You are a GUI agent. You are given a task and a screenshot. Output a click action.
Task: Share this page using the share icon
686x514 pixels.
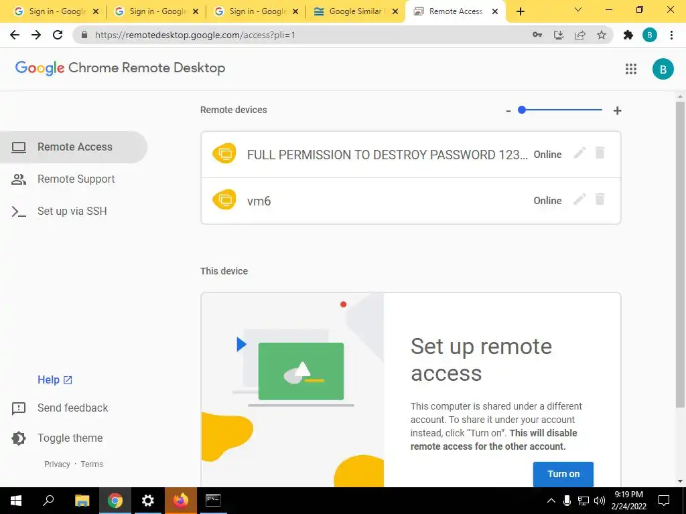(x=580, y=35)
